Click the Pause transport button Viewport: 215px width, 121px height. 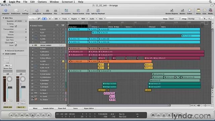click(x=43, y=115)
